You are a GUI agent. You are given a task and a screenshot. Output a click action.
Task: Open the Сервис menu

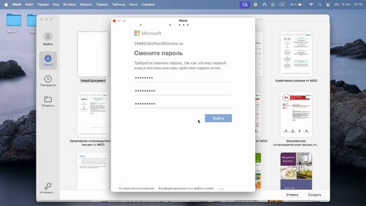(102, 5)
